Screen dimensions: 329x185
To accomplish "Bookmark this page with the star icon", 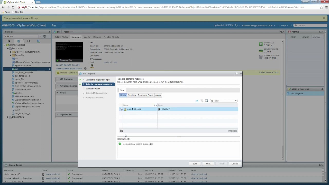I will tap(321, 7).
